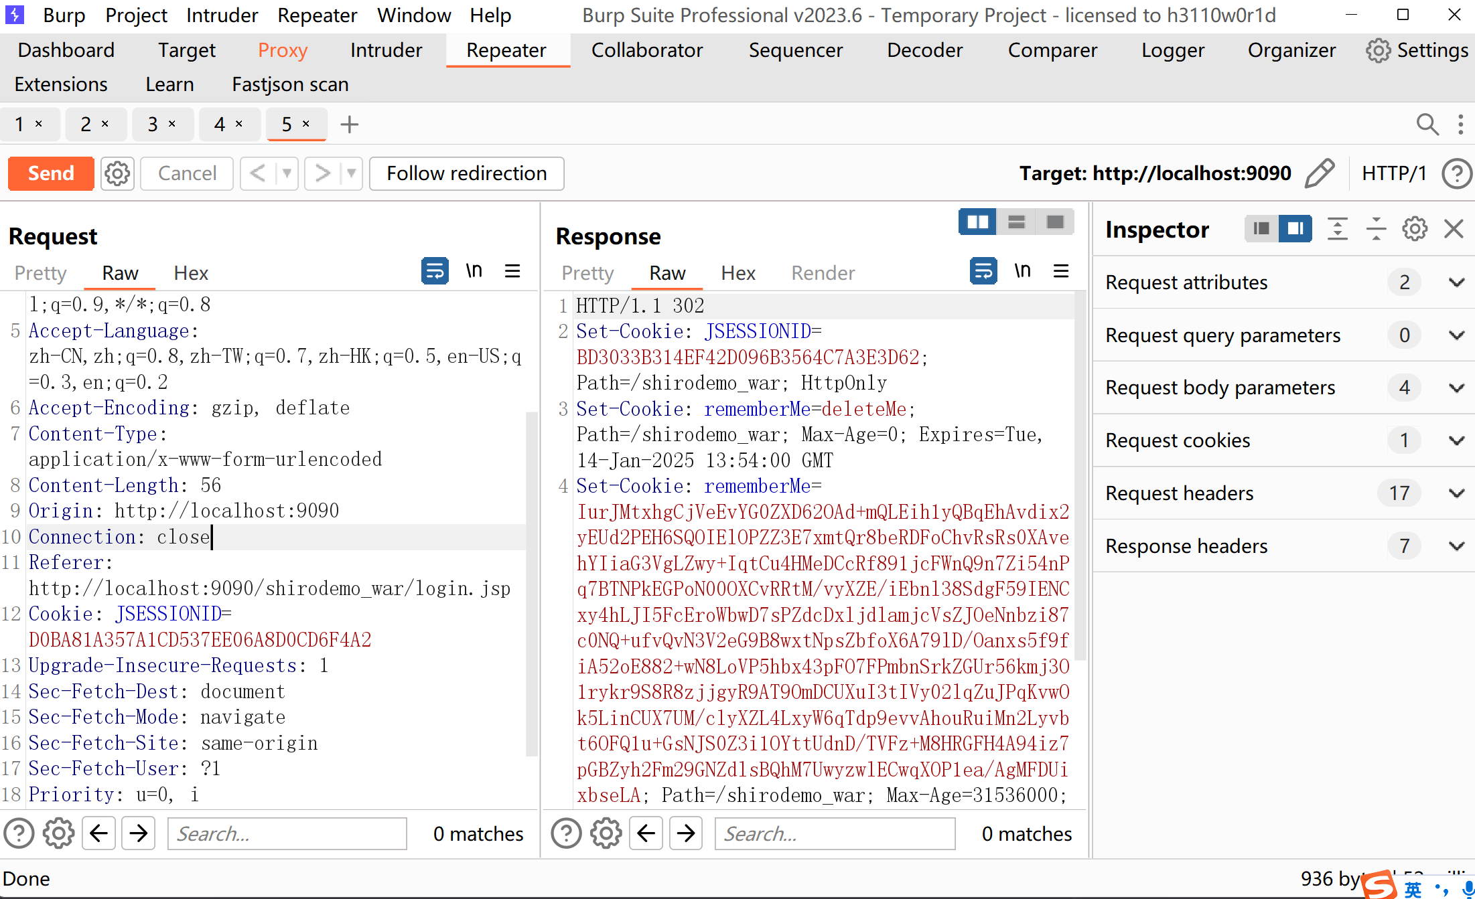1475x899 pixels.
Task: Close Repeater tab 3
Action: (x=172, y=124)
